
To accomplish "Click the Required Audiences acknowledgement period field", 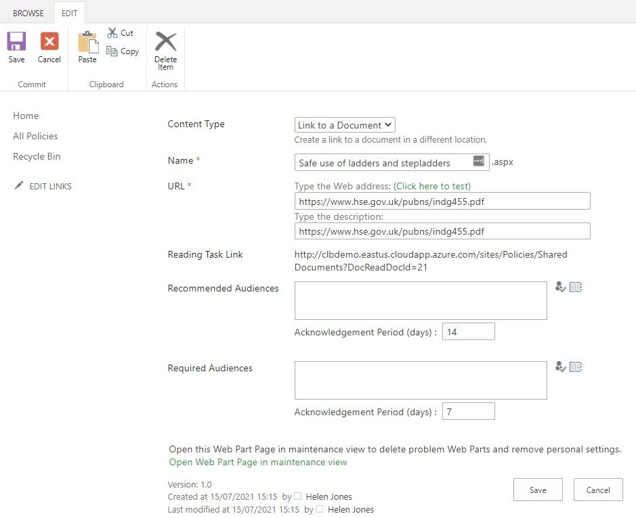I will tap(468, 410).
